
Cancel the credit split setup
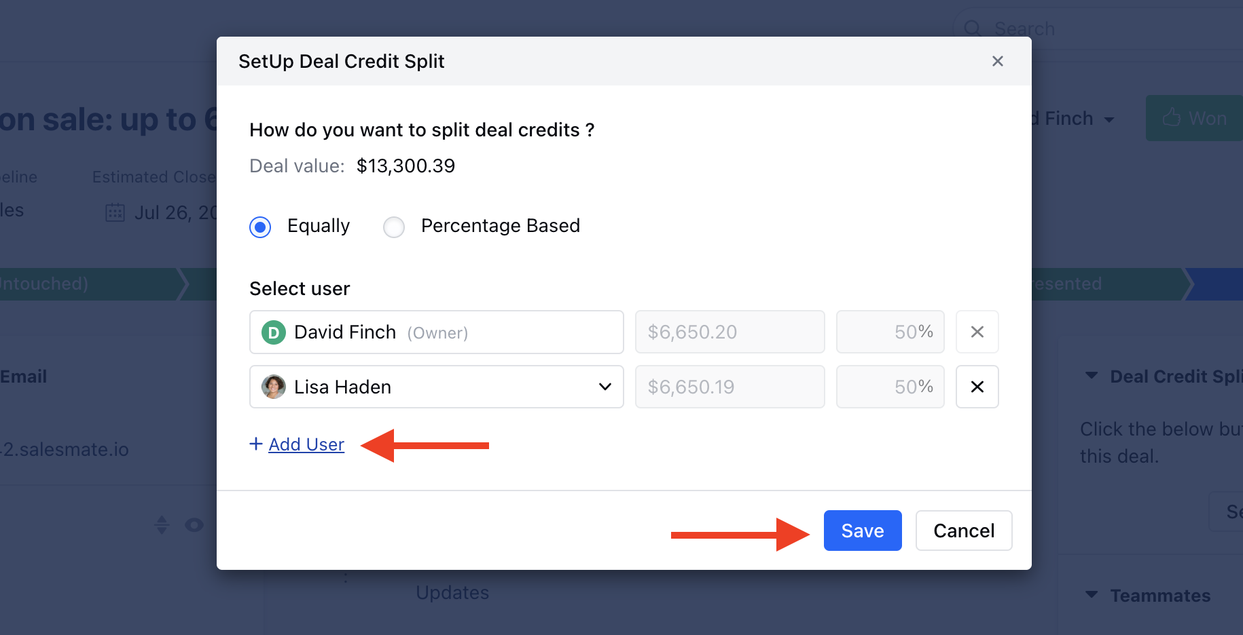pos(963,531)
